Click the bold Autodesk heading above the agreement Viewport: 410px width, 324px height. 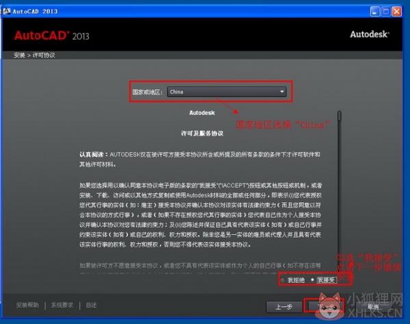(202, 113)
